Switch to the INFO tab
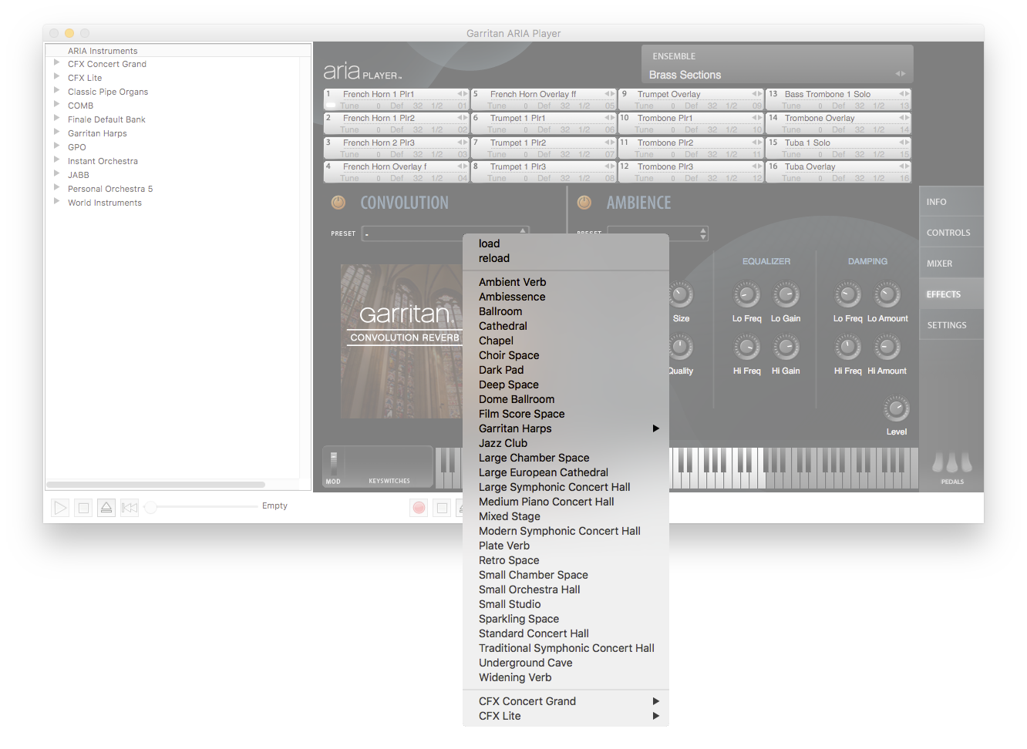 pyautogui.click(x=951, y=202)
